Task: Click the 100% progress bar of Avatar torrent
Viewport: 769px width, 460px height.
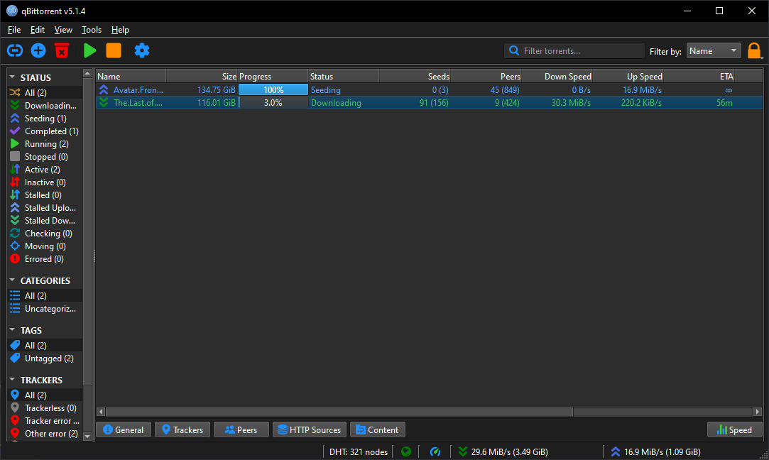Action: click(x=273, y=89)
